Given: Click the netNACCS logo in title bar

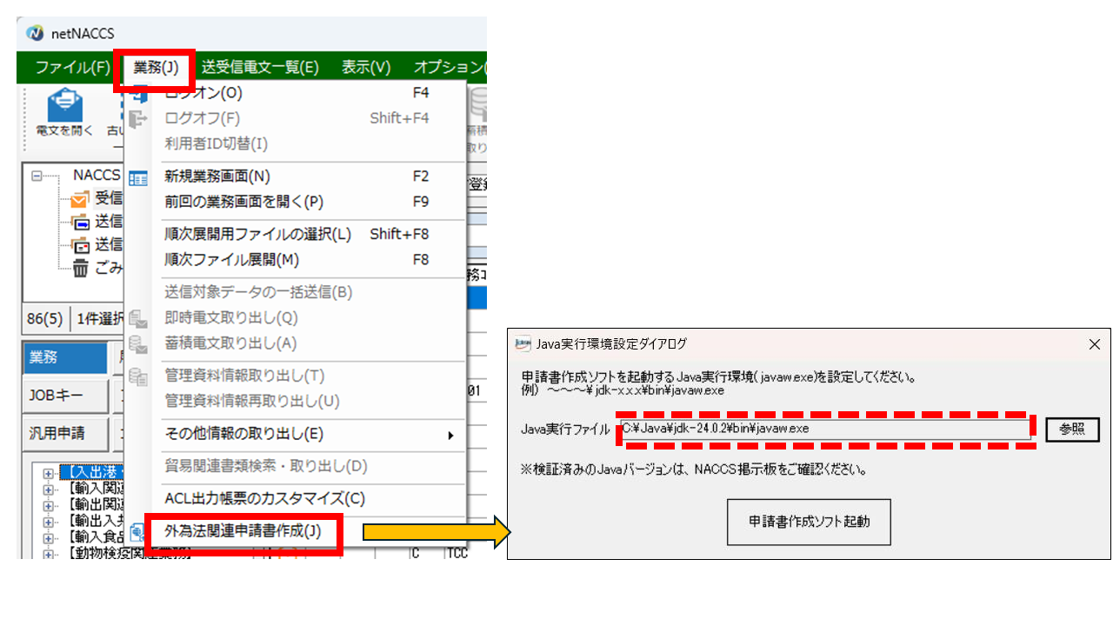Looking at the screenshot, I should [35, 33].
